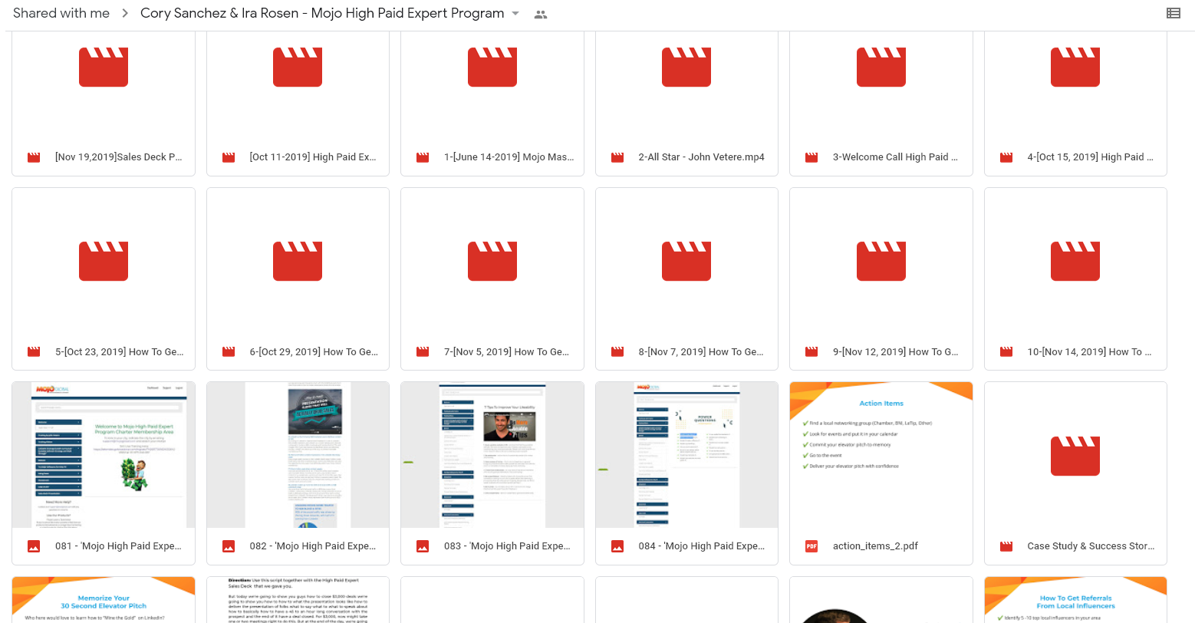This screenshot has height=623, width=1195.
Task: Click video icon beside [Oct 11-2019] High Paid
Action: pos(229,157)
